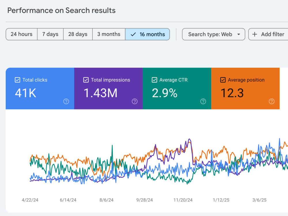Viewport: 288px width, 216px height.
Task: Click the plus icon beside Add filter
Action: pyautogui.click(x=255, y=34)
